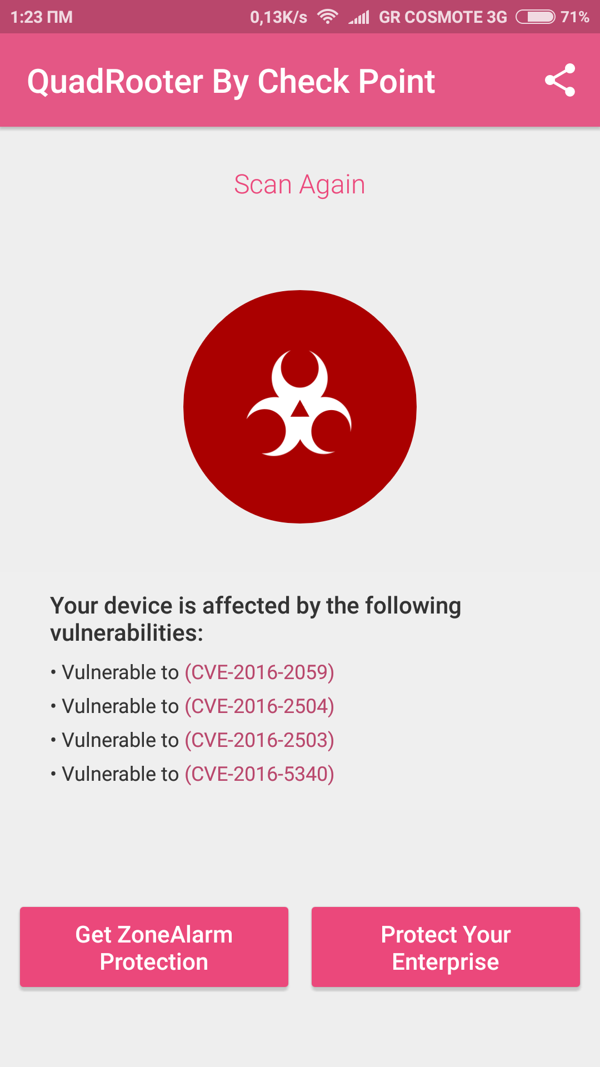The width and height of the screenshot is (600, 1067).
Task: Open CVE-2016-2059 vulnerability details
Action: click(259, 672)
